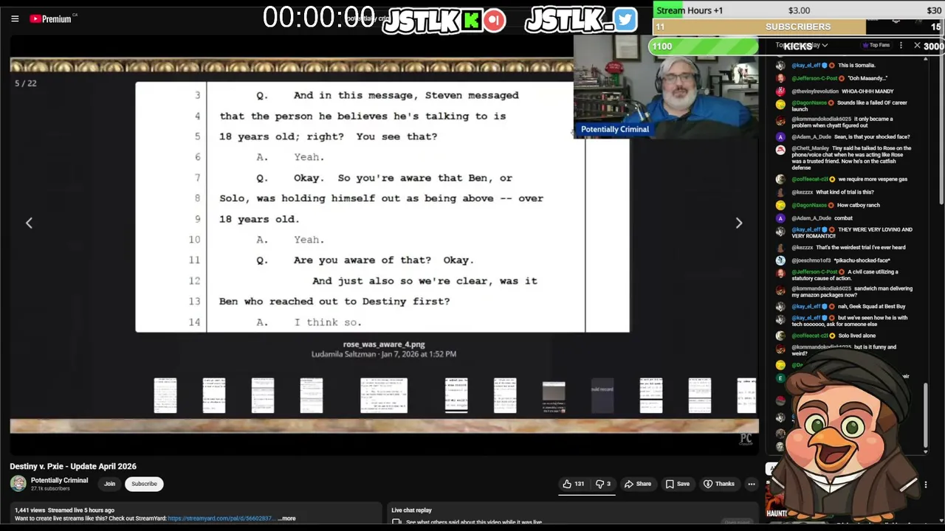The image size is (945, 531).
Task: Click the 'Live chat replay' heading
Action: click(411, 510)
